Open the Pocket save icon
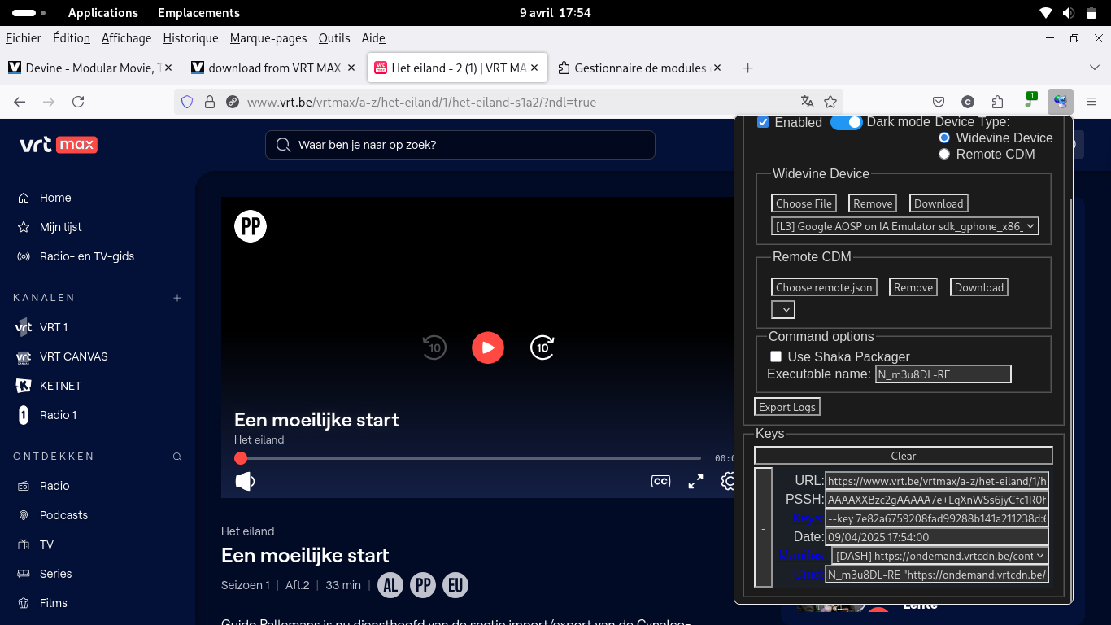 click(939, 102)
